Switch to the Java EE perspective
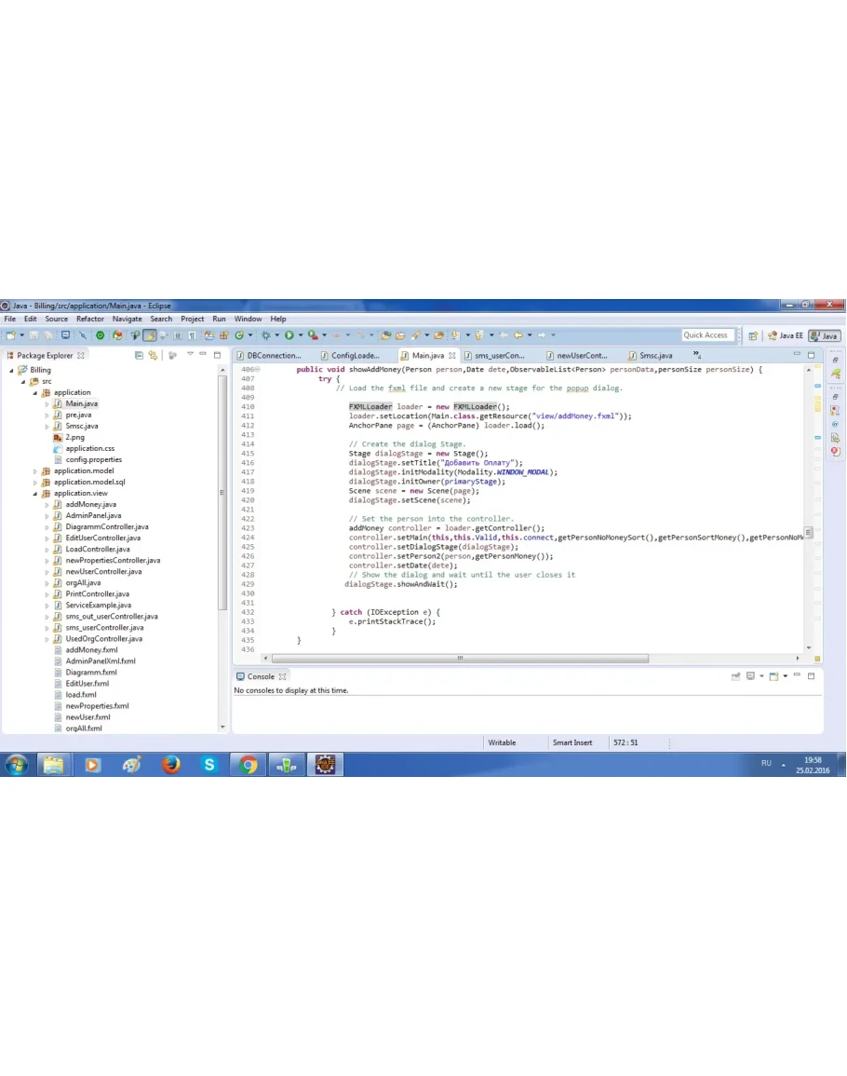847x1076 pixels. coord(784,335)
